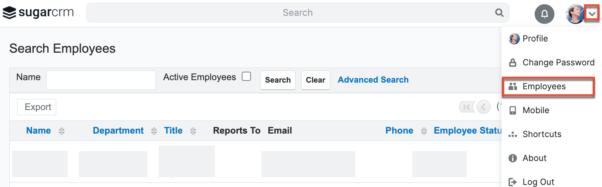602x187 pixels.
Task: Sort by Name column arrows
Action: click(62, 131)
